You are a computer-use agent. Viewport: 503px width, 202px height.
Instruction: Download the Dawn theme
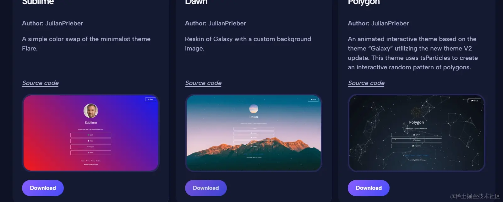click(206, 188)
